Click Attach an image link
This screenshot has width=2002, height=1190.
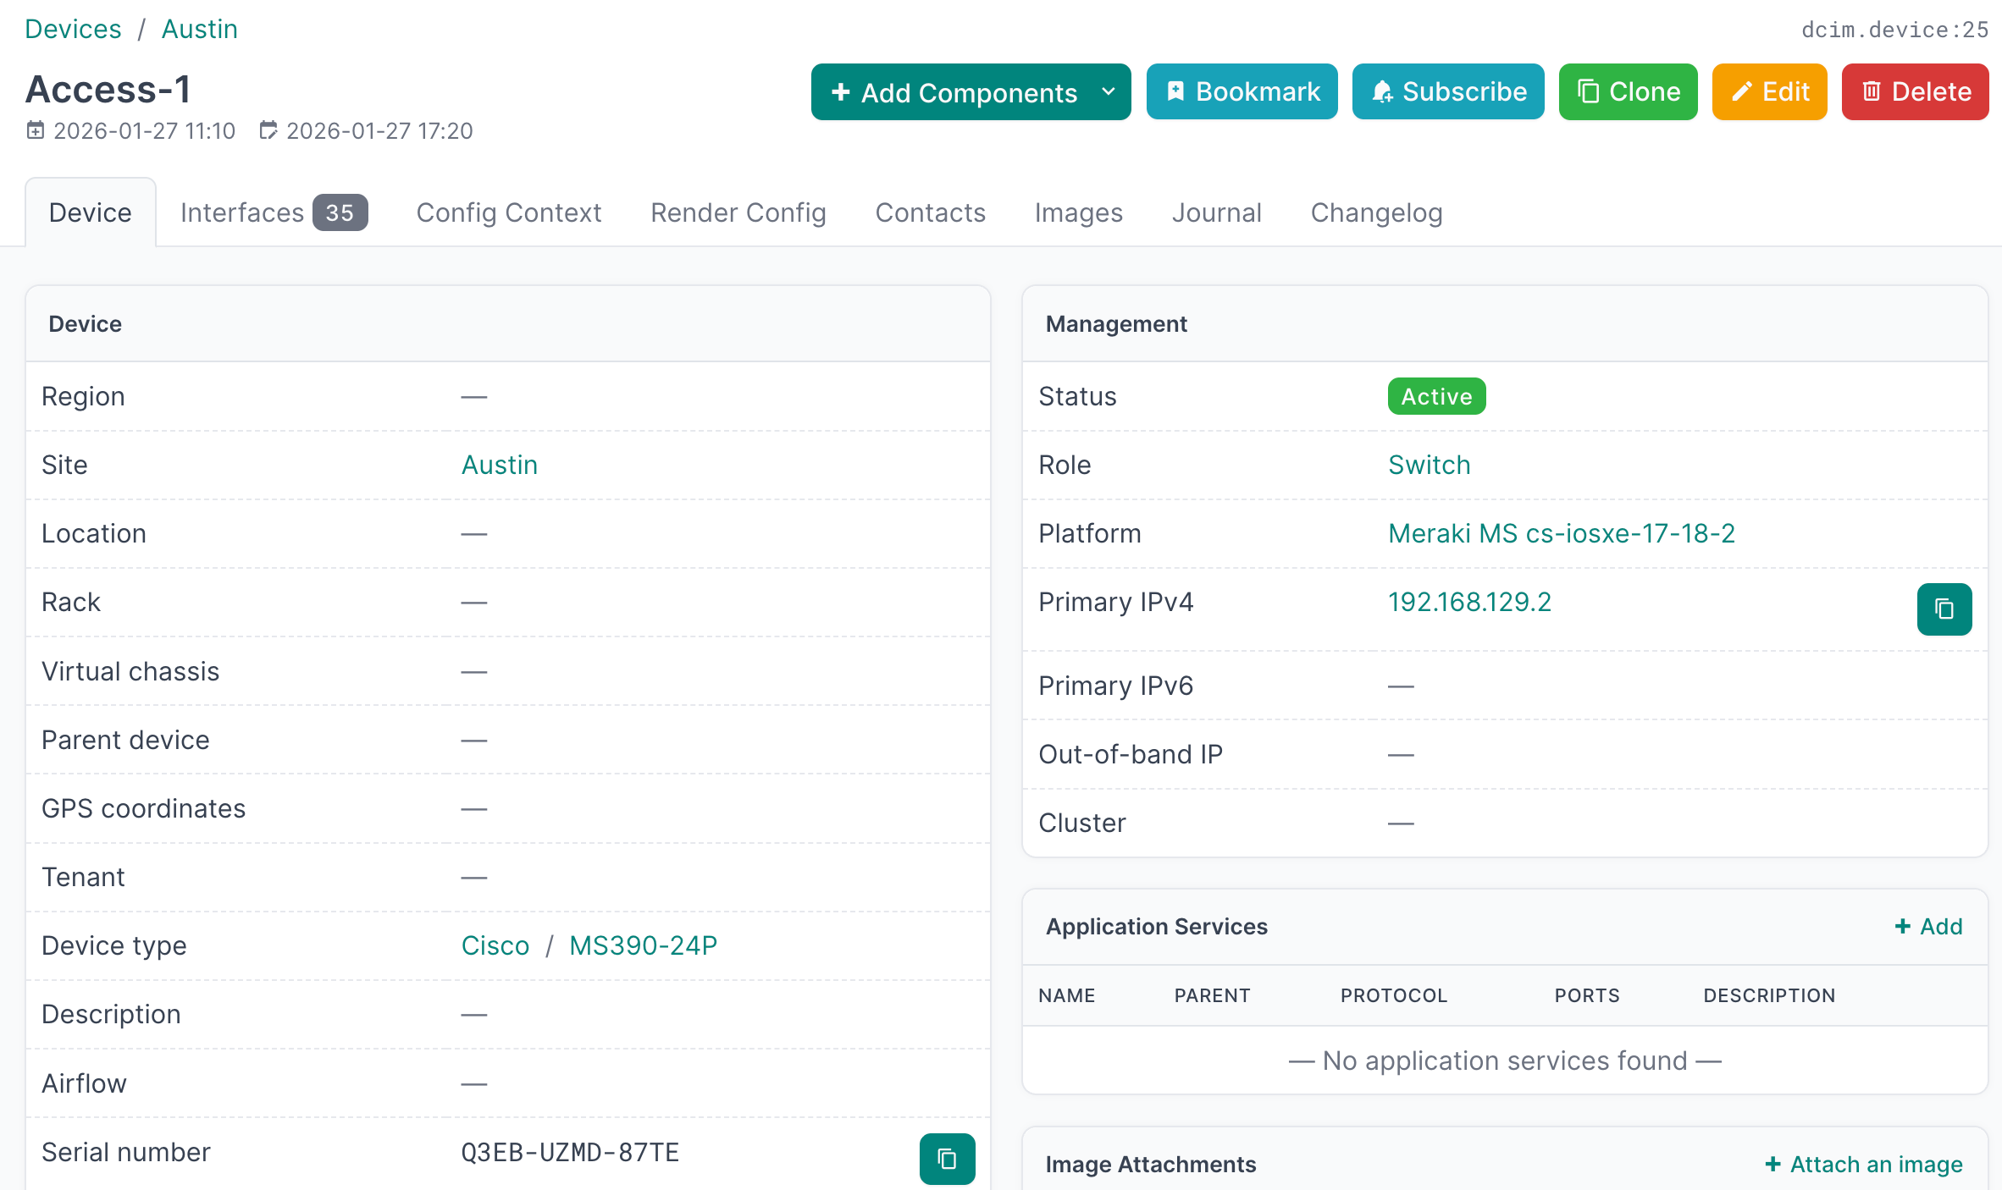(1863, 1164)
